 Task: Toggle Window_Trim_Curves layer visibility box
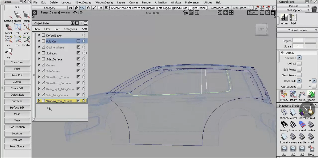pos(43,101)
